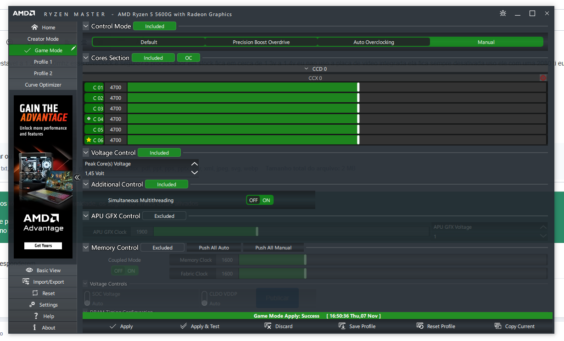Save the profile with the Save Profile icon
The width and height of the screenshot is (564, 341).
click(342, 326)
